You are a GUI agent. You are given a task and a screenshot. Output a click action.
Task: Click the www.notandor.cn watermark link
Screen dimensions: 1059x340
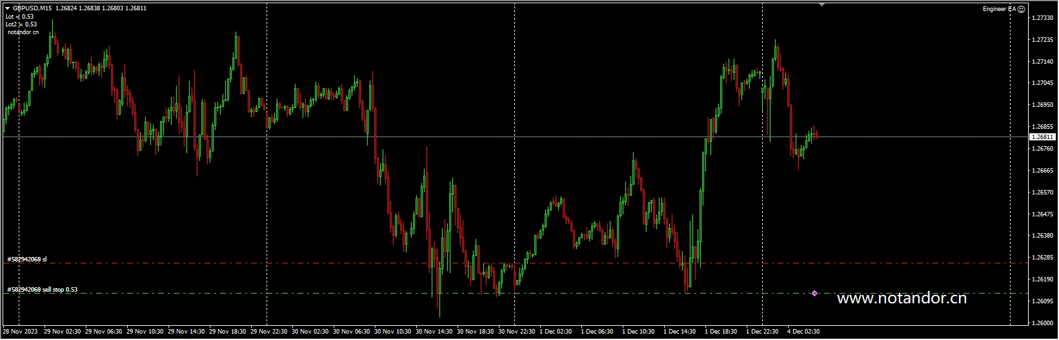tap(901, 298)
